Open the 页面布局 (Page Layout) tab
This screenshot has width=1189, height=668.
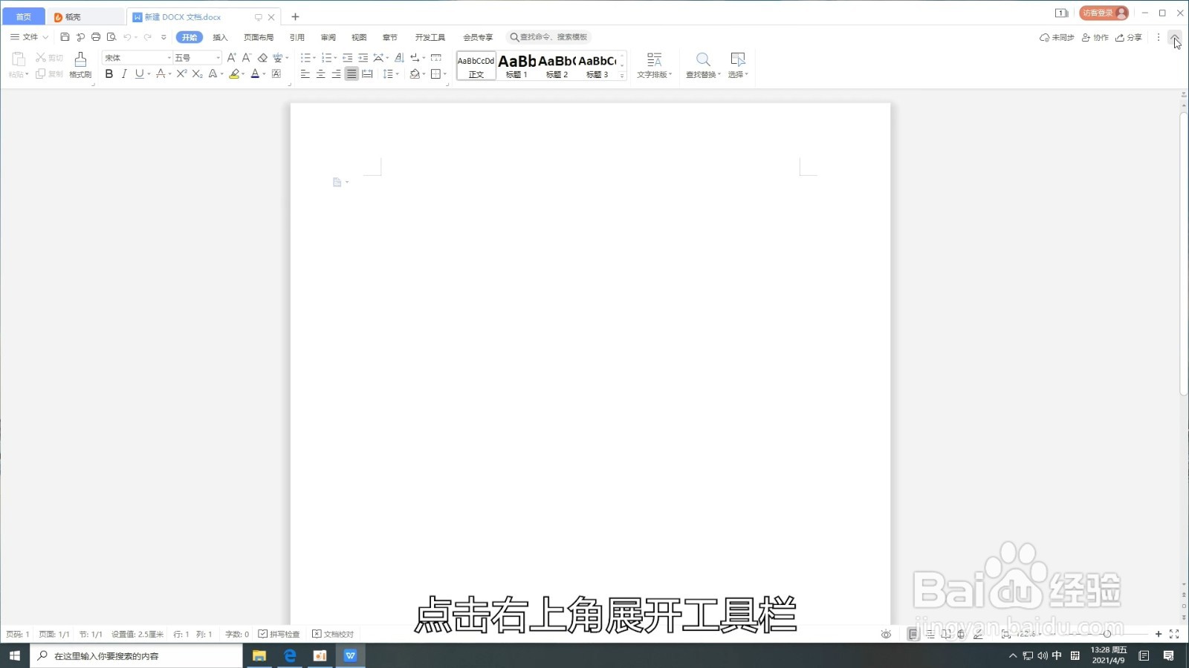[259, 37]
